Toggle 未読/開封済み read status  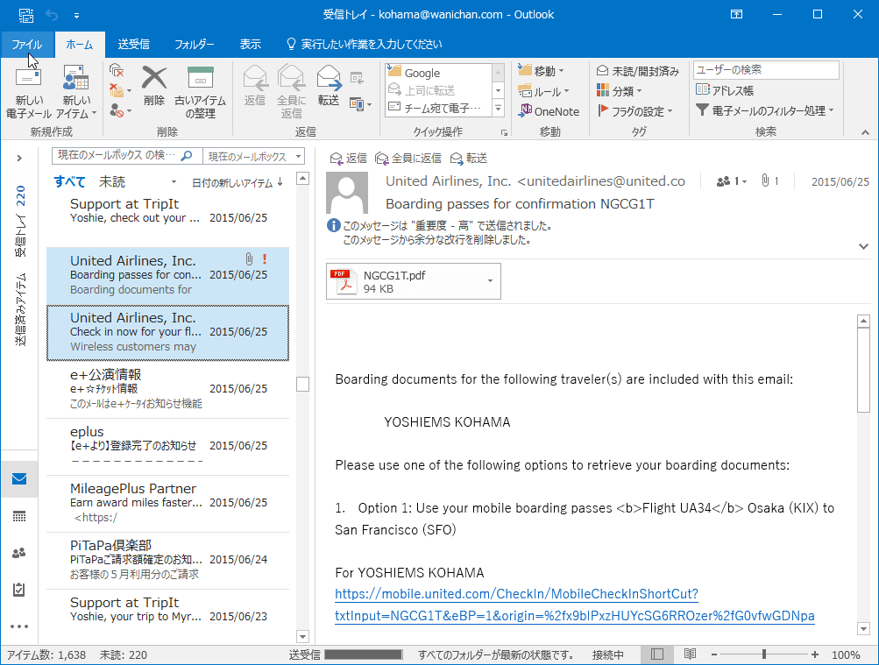point(637,71)
